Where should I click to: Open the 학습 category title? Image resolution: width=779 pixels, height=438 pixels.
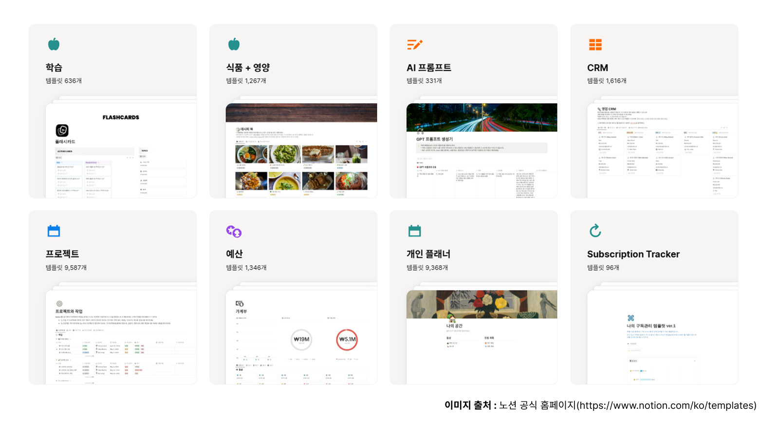(54, 68)
